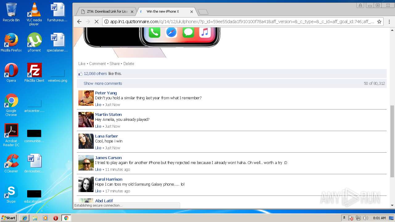
Task: Open Acrobat Reader DC shortcut
Action: tap(11, 135)
